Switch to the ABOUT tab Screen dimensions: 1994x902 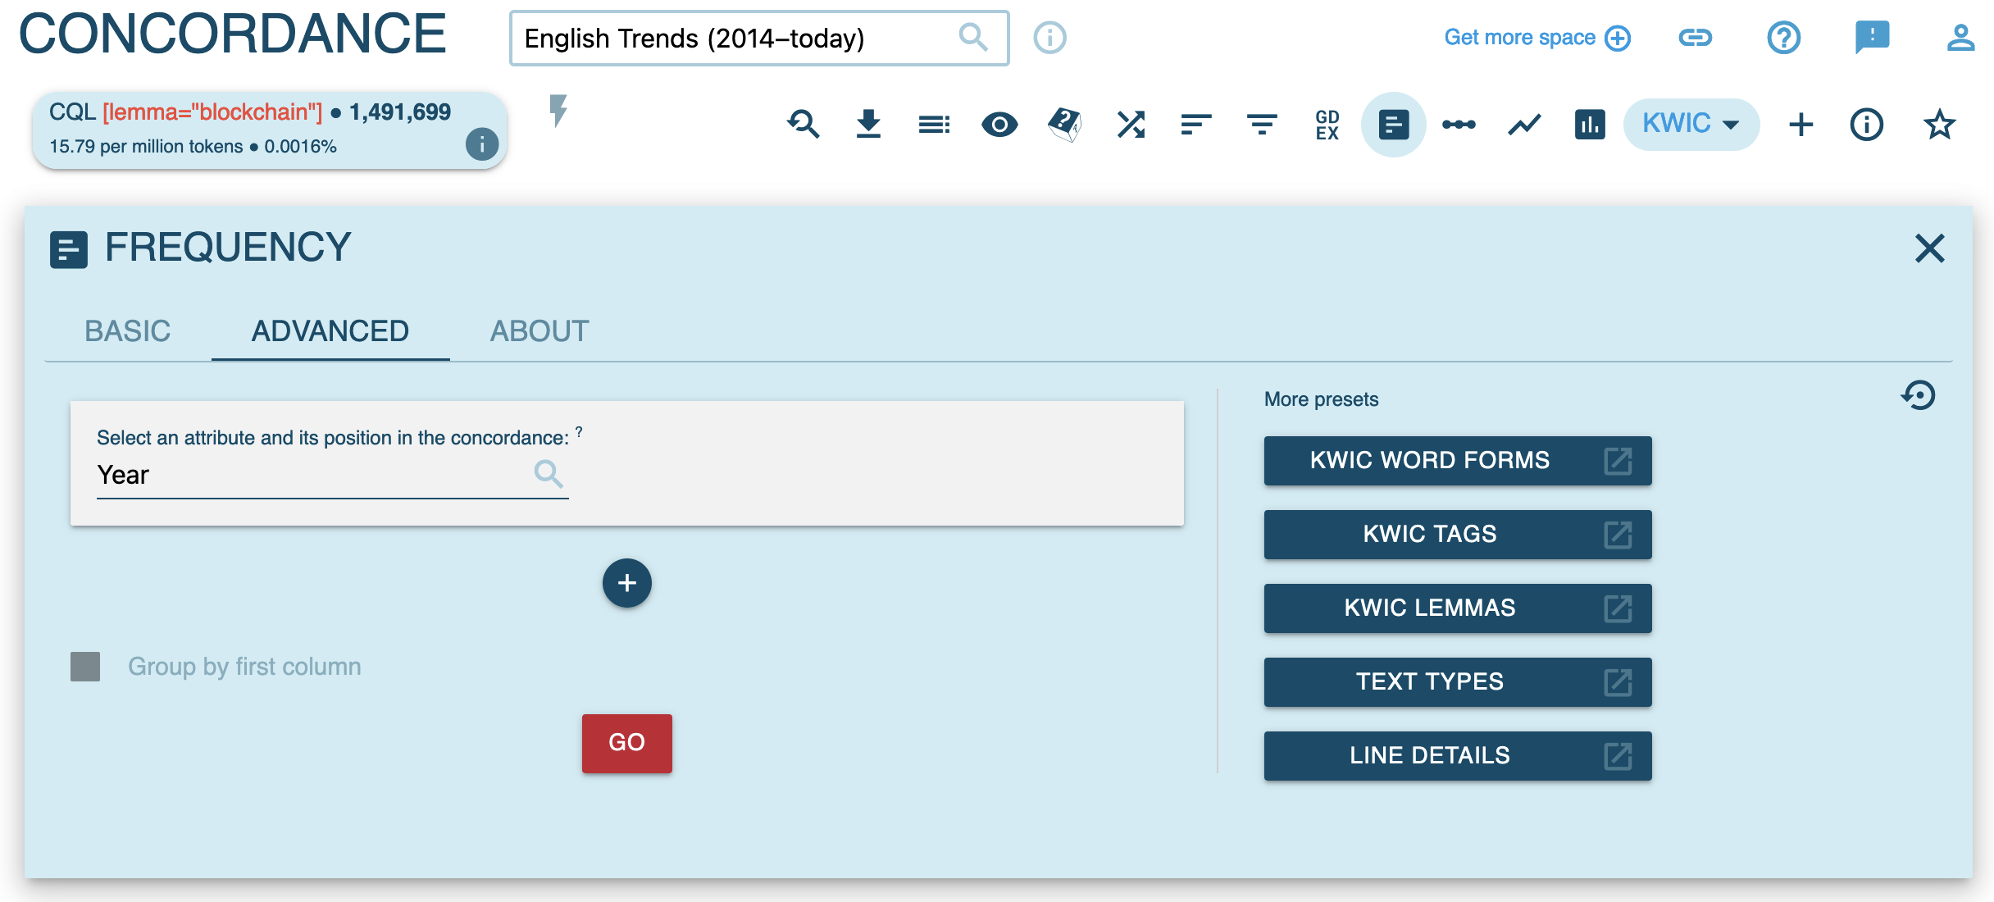point(539,331)
